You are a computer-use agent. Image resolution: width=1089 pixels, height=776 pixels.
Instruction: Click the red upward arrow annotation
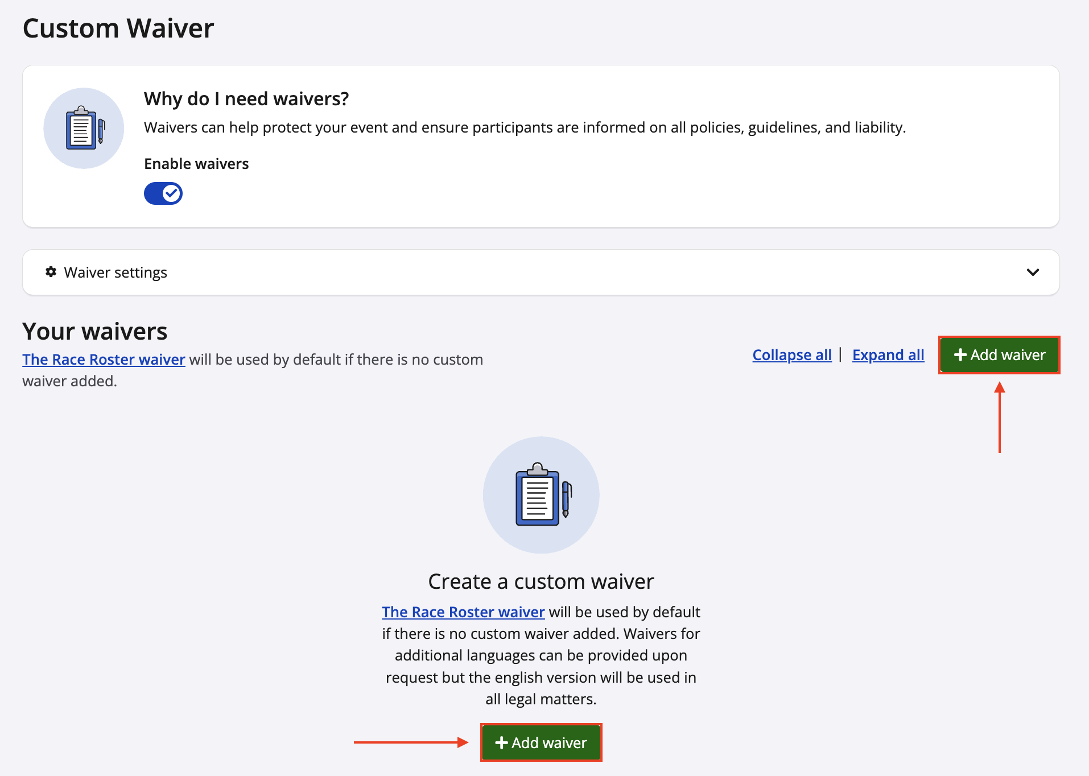999,417
